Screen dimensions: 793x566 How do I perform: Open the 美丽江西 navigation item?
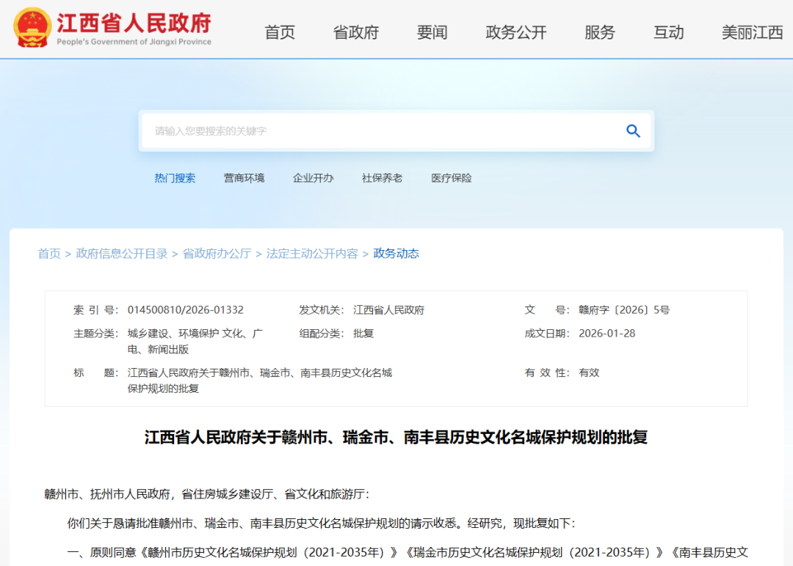(753, 33)
